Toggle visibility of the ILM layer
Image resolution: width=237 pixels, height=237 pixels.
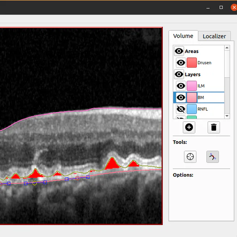(x=181, y=86)
